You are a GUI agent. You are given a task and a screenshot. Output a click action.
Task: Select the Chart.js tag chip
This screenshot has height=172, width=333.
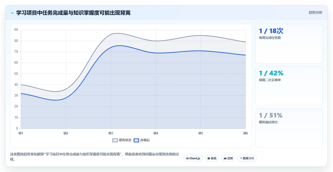193,158
